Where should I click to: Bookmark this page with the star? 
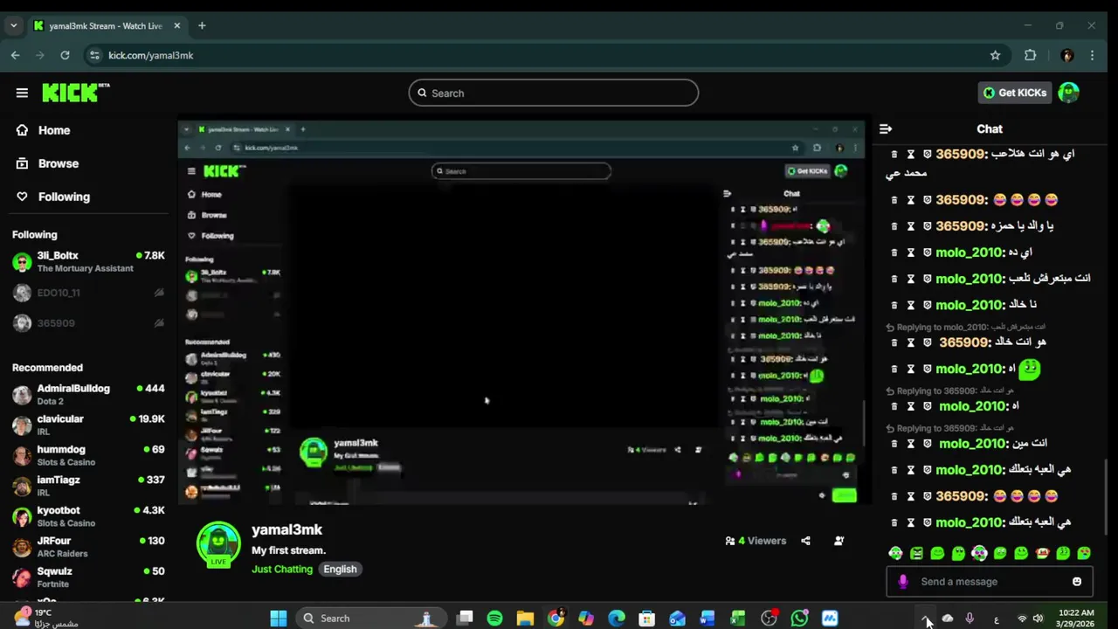tap(995, 55)
